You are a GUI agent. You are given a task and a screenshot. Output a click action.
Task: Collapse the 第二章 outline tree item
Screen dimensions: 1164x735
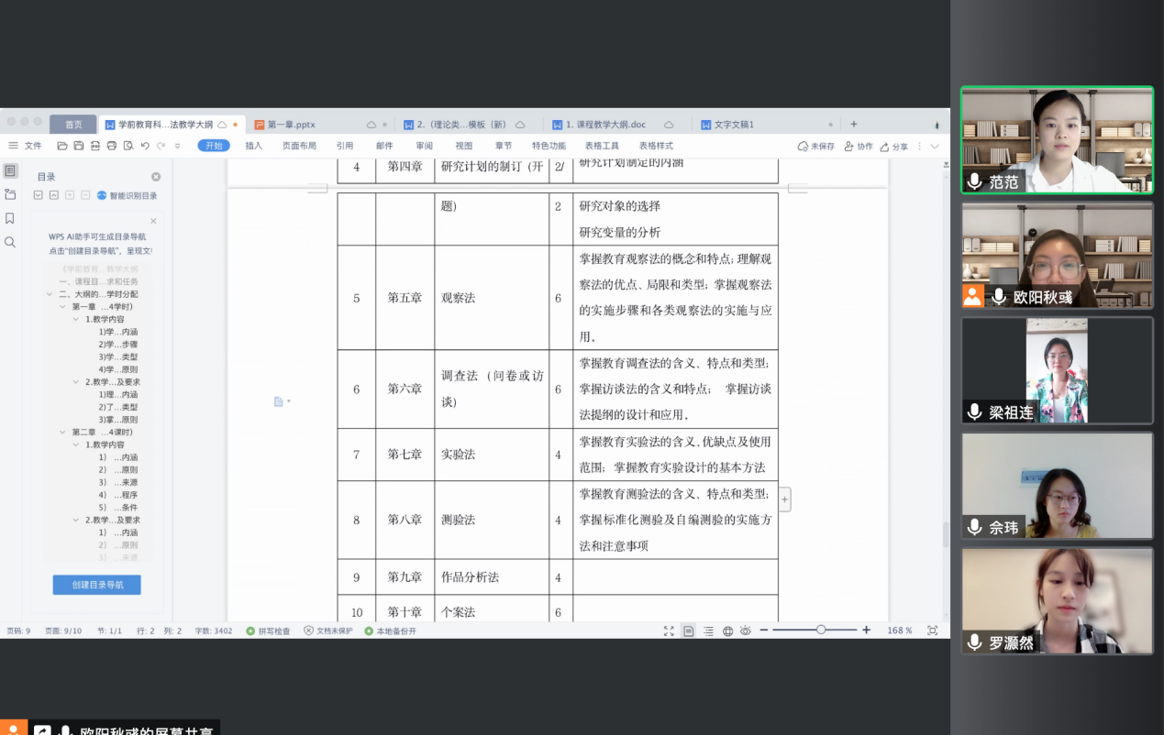[62, 432]
